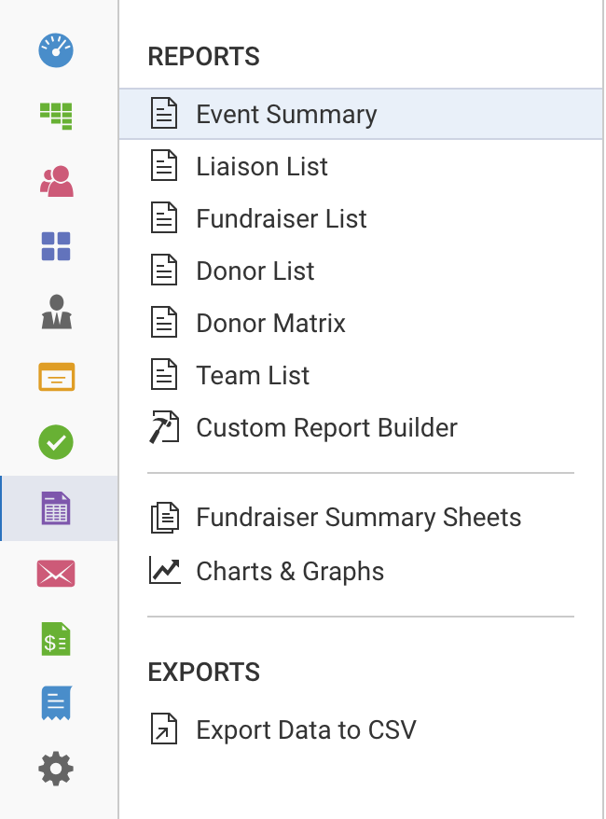The image size is (606, 819).
Task: Open the Custom Report Builder
Action: [x=326, y=427]
